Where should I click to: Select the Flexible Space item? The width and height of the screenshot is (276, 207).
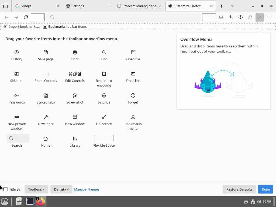[x=104, y=141]
